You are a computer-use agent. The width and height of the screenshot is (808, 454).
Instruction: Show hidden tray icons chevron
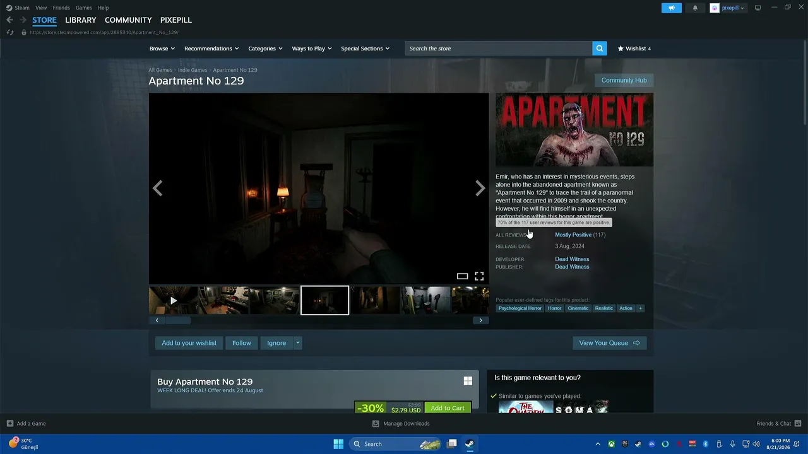(x=598, y=444)
